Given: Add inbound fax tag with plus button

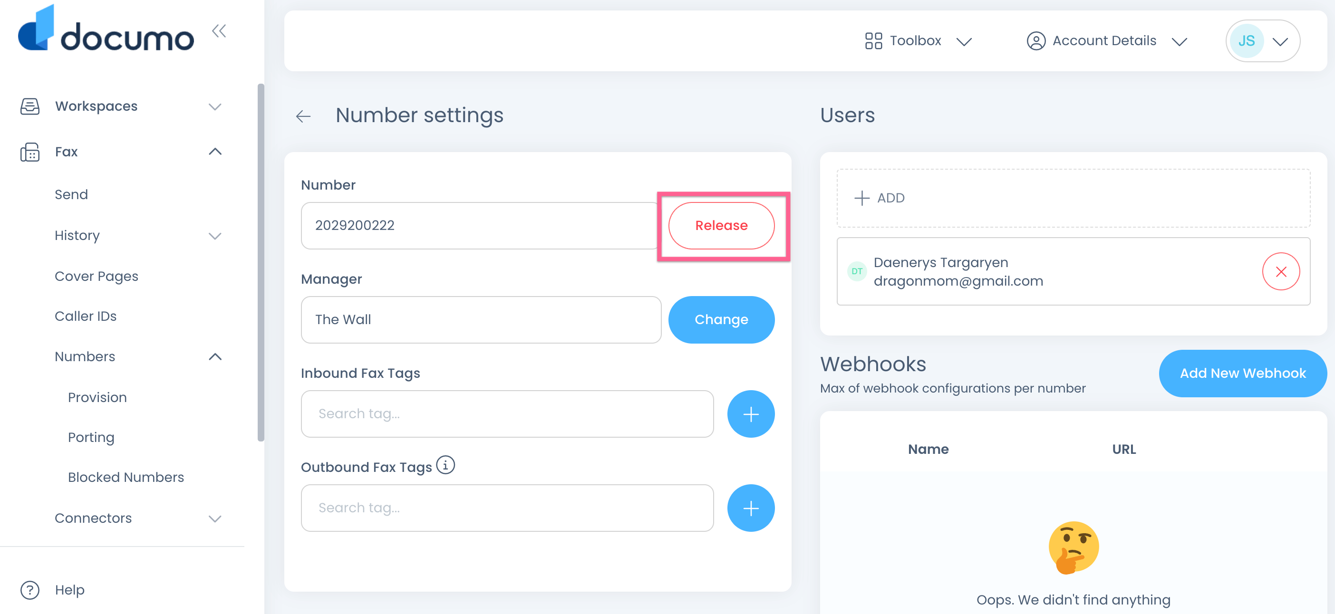Looking at the screenshot, I should tap(750, 413).
